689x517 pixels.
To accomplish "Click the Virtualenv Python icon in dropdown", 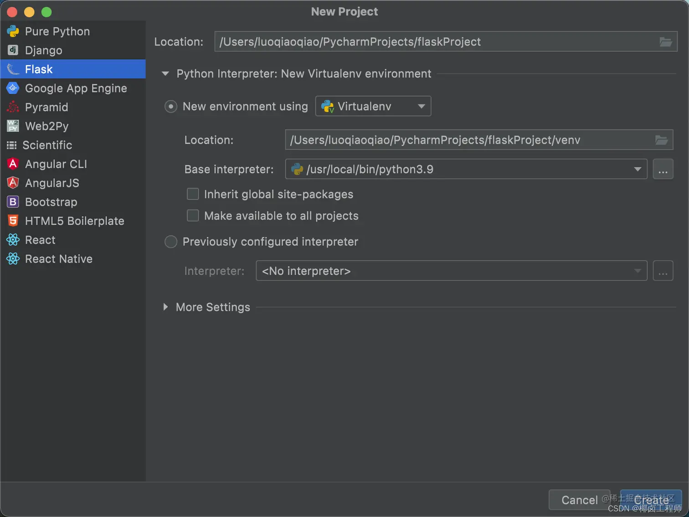I will pos(328,106).
